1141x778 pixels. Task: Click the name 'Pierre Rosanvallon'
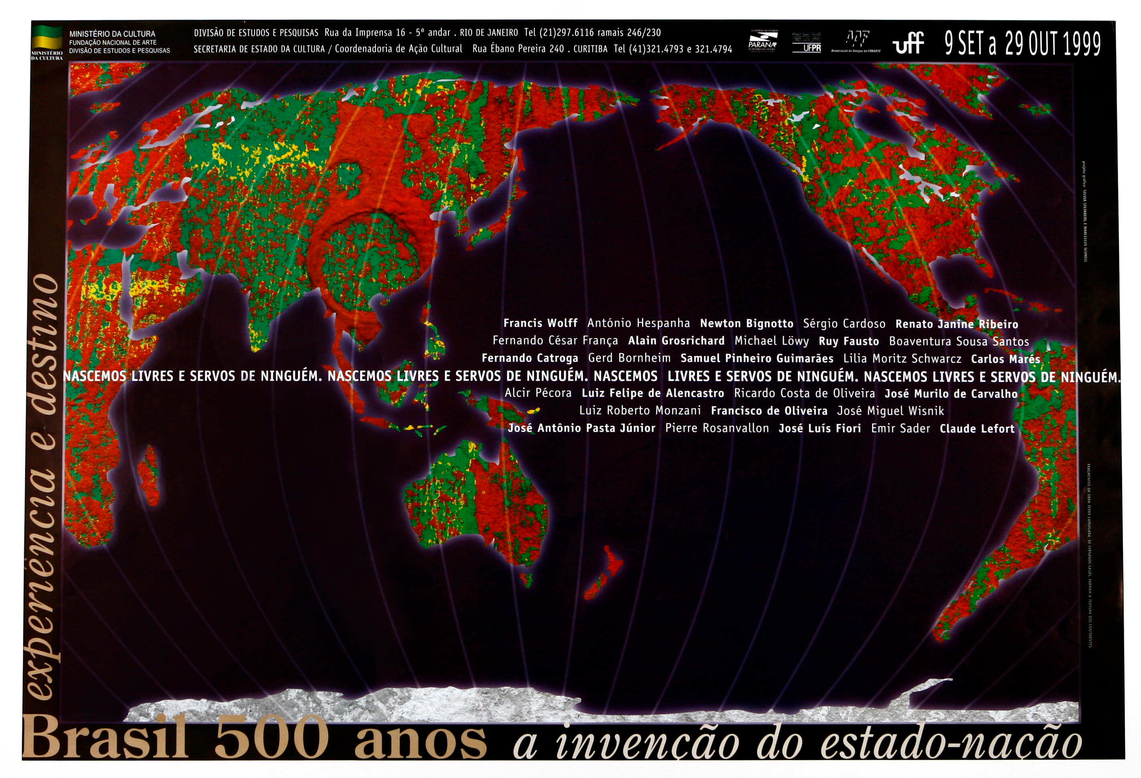pos(717,428)
